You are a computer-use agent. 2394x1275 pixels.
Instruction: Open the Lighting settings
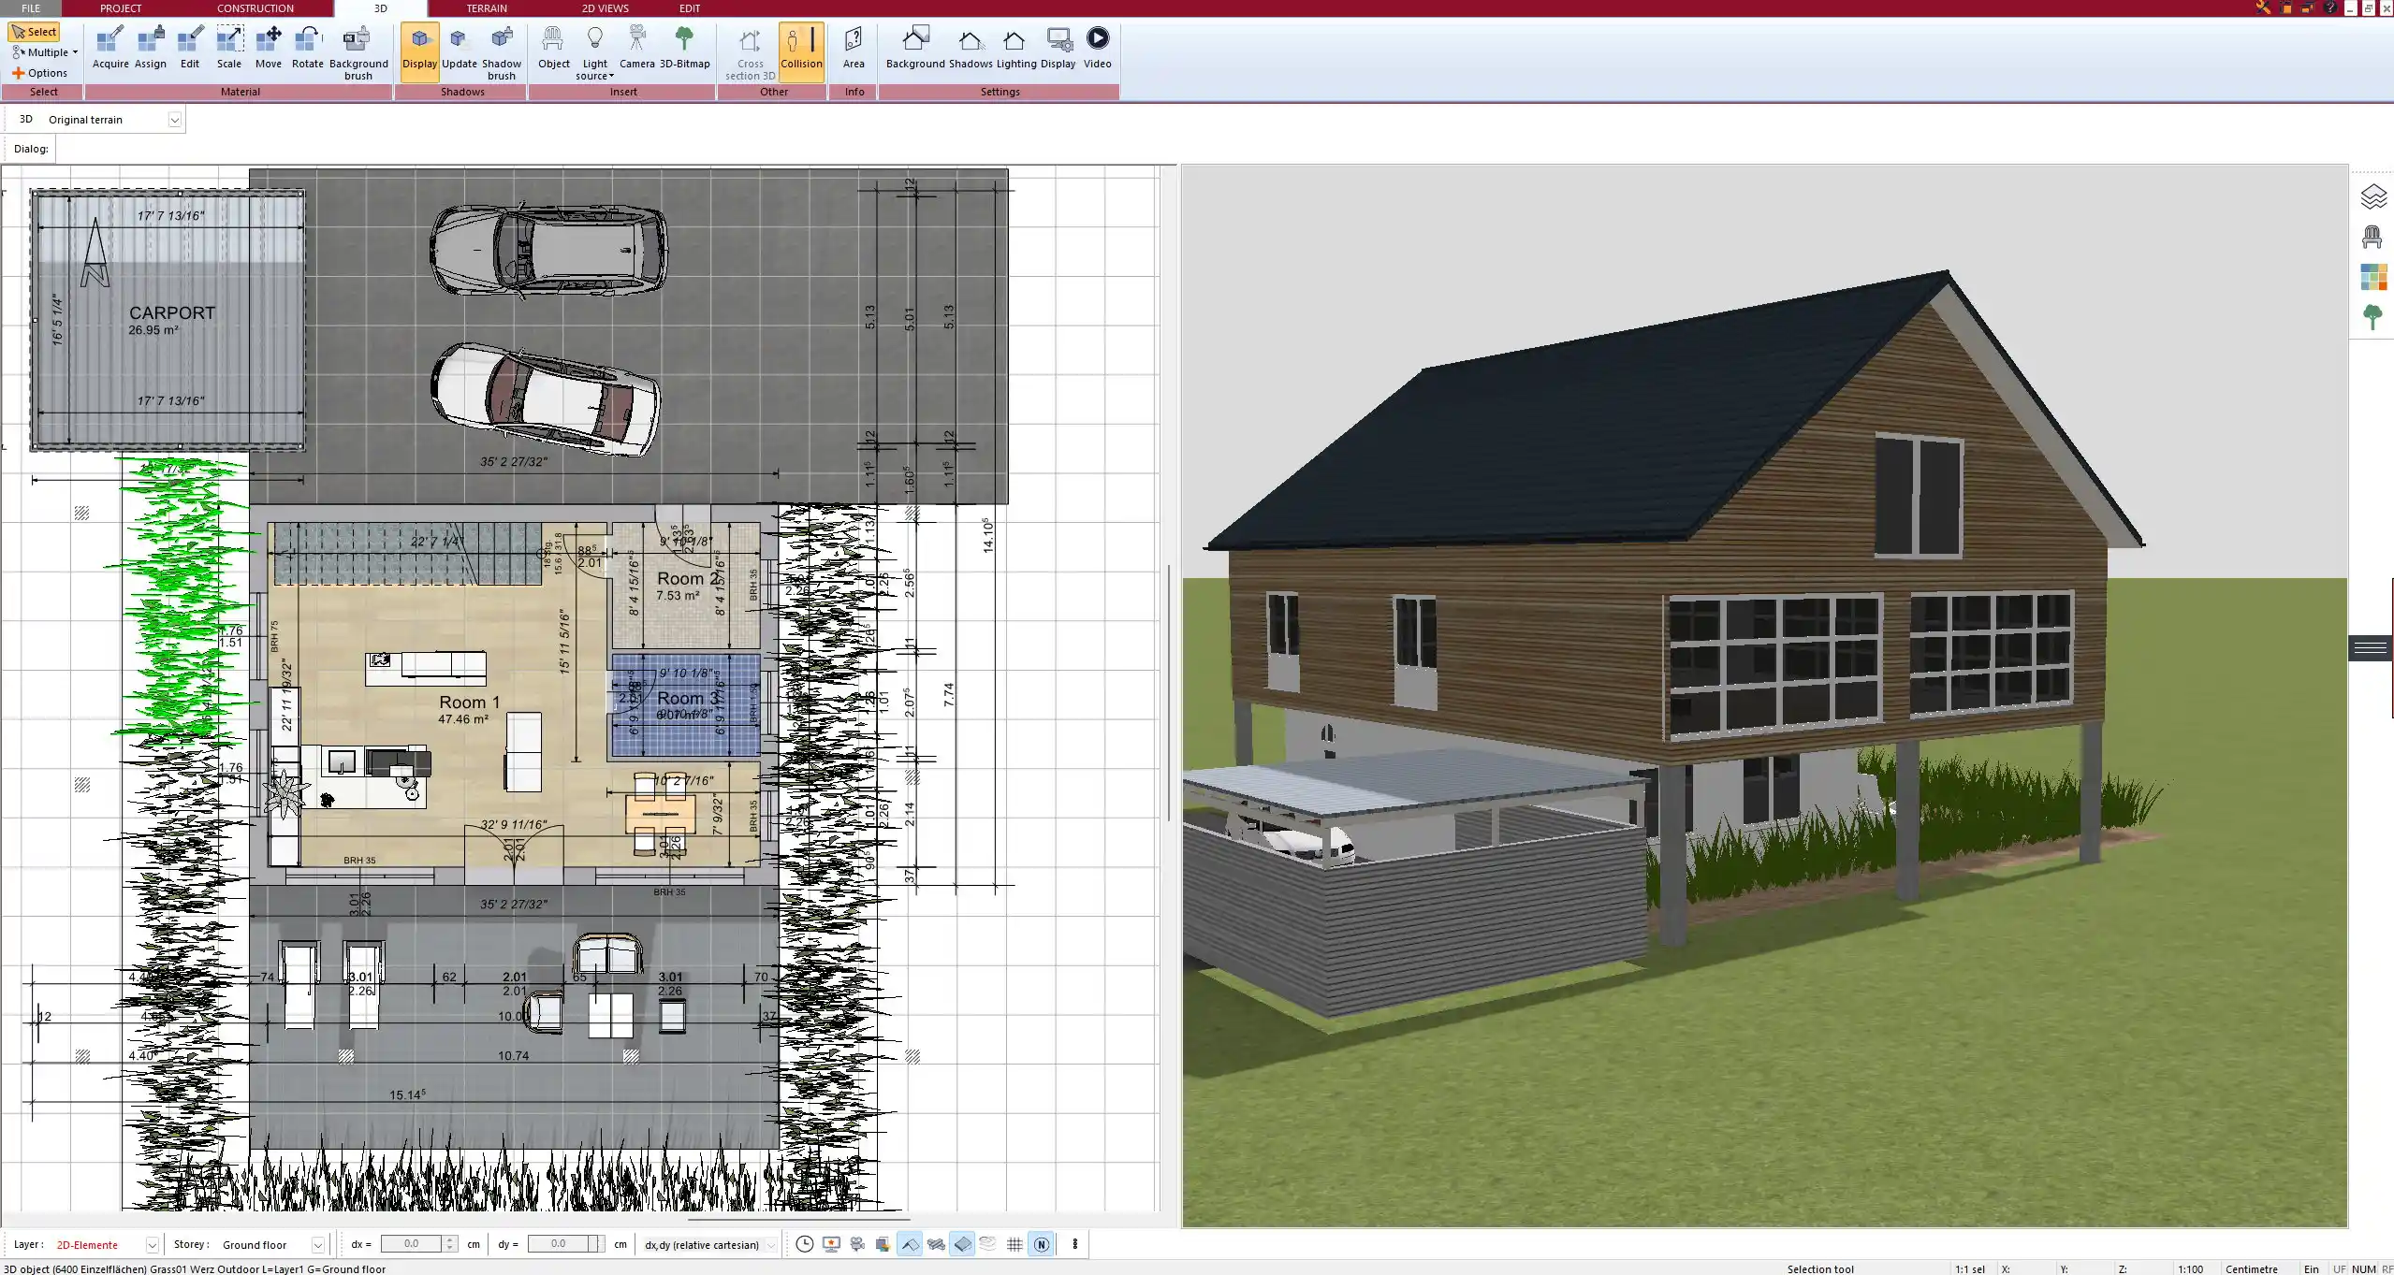click(x=1015, y=48)
